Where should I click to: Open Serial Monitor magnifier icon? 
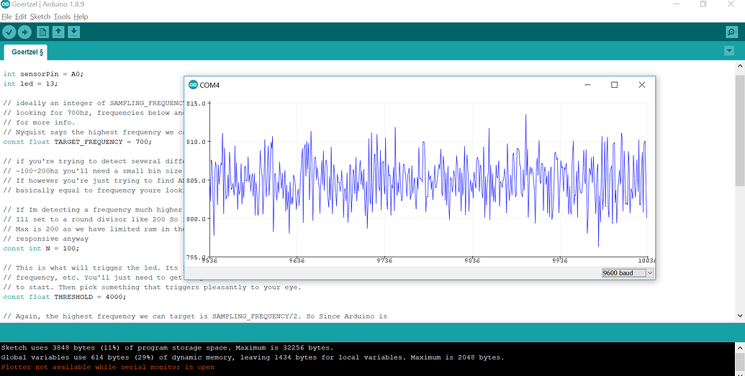(x=732, y=32)
